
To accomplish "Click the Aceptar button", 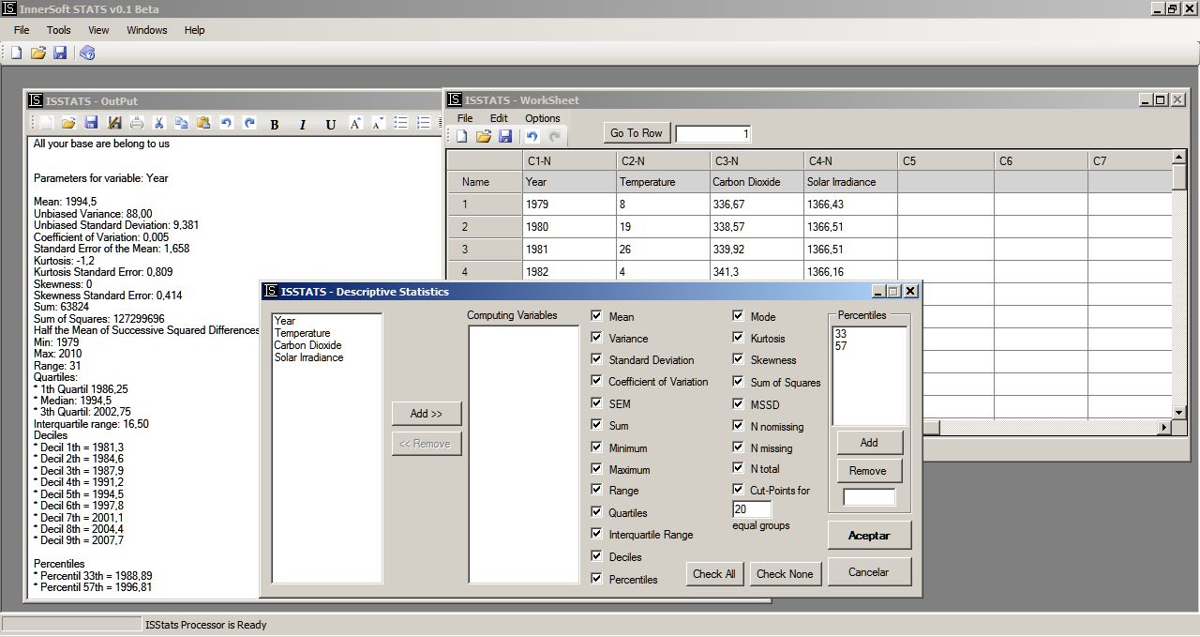I will point(869,536).
